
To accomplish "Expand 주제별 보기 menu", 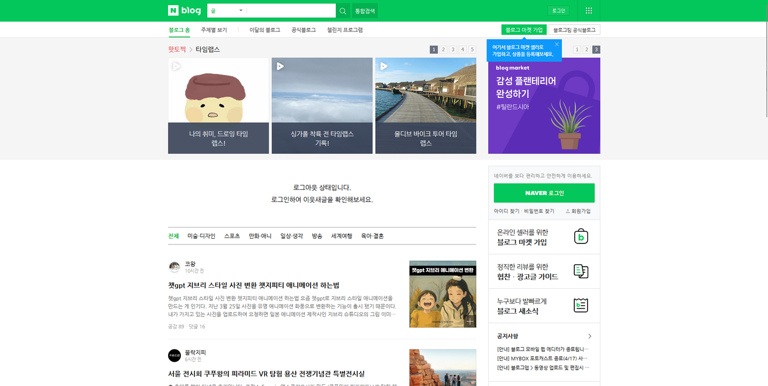I will [214, 30].
